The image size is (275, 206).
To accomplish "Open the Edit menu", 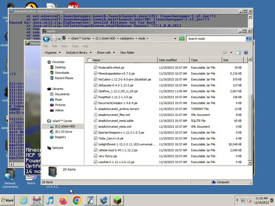I will tap(55, 46).
